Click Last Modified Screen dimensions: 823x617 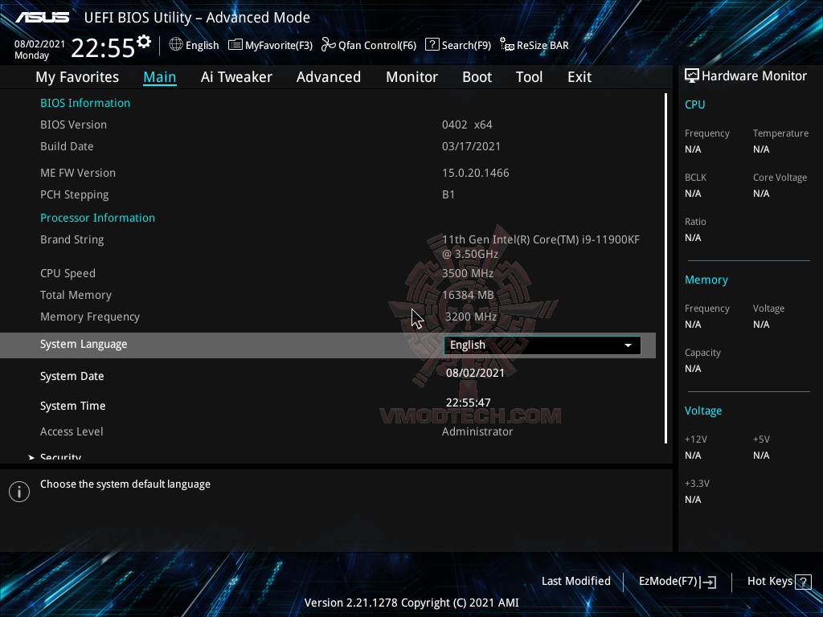point(575,582)
